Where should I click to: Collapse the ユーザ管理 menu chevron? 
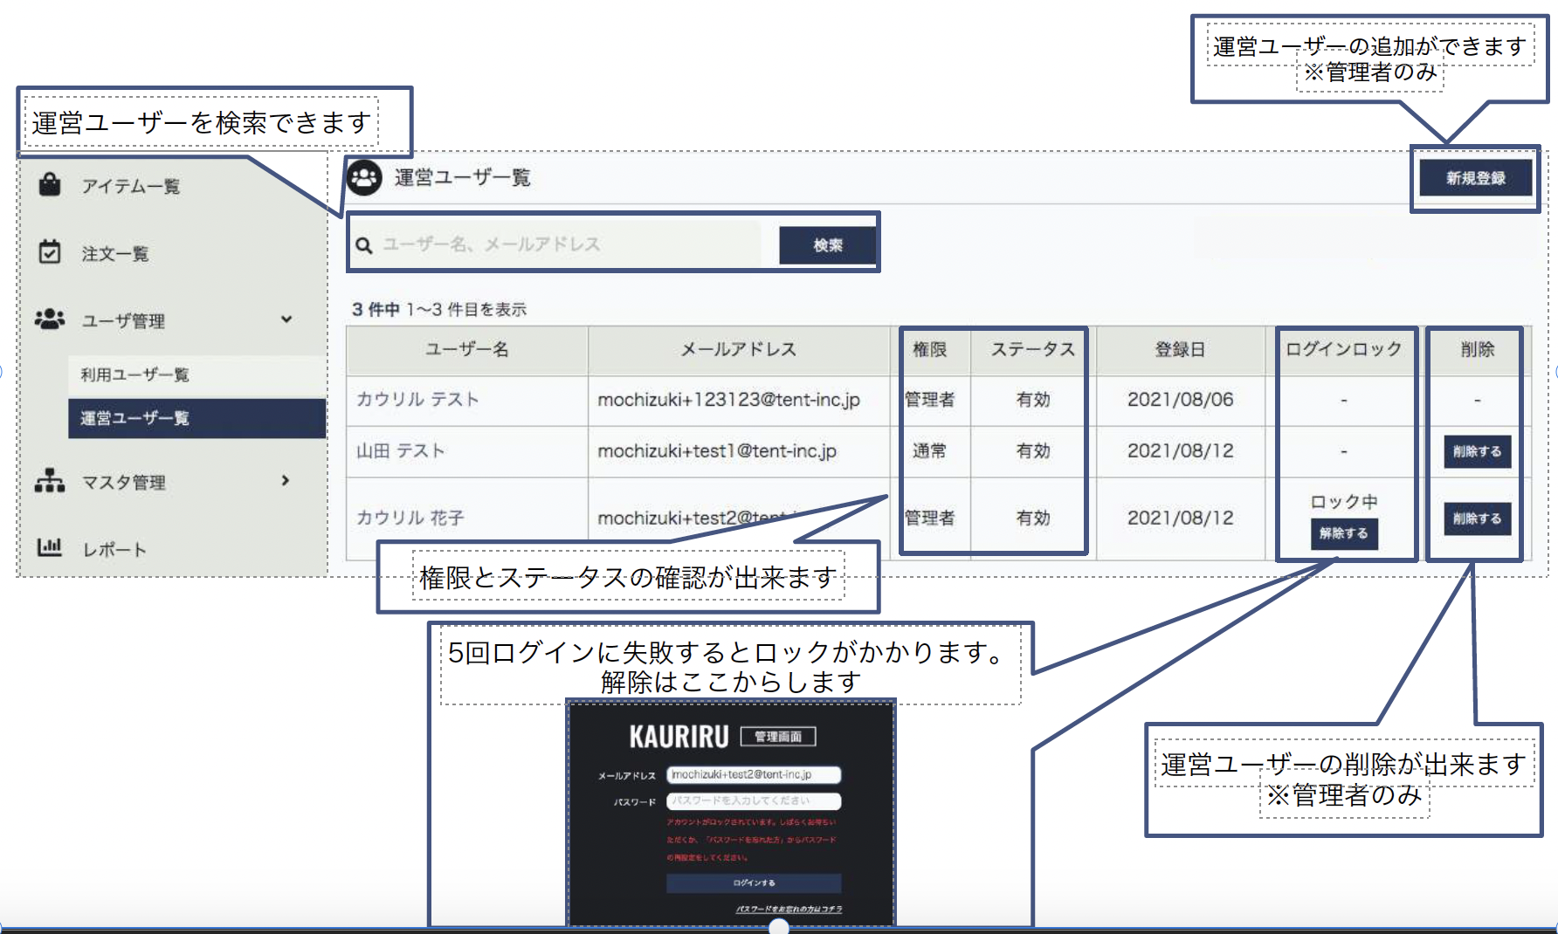pyautogui.click(x=286, y=319)
